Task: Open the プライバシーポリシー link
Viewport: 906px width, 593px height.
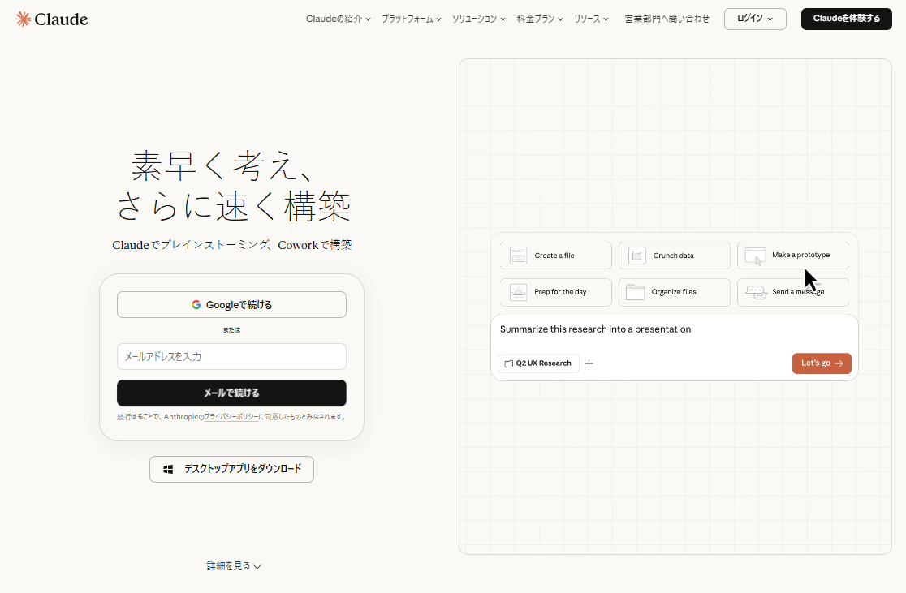Action: click(x=231, y=417)
